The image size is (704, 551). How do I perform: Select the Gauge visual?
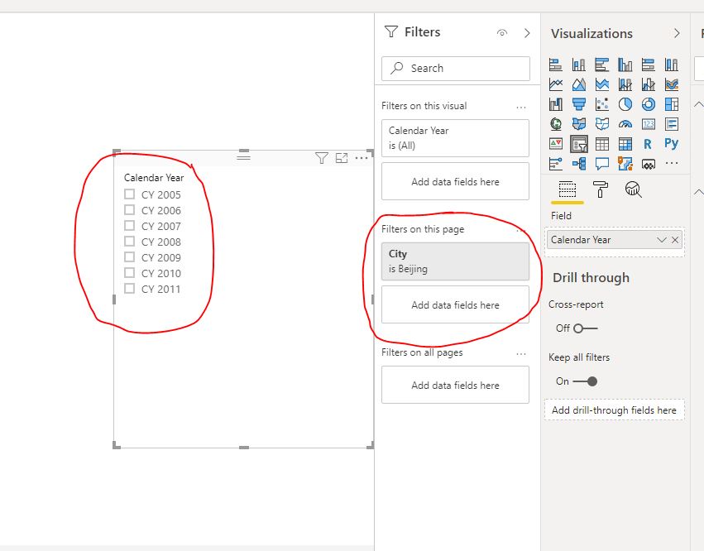625,124
